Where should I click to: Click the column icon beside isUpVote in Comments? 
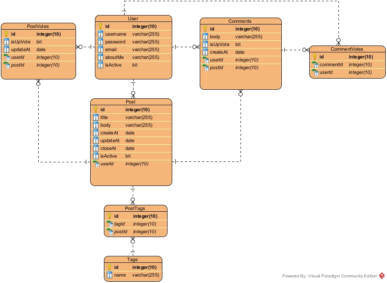click(205, 44)
